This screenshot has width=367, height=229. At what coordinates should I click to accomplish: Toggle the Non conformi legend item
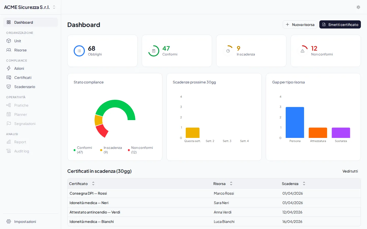tap(140, 150)
